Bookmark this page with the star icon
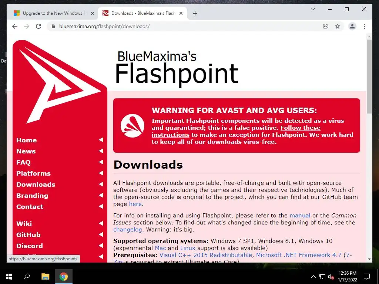 click(338, 26)
